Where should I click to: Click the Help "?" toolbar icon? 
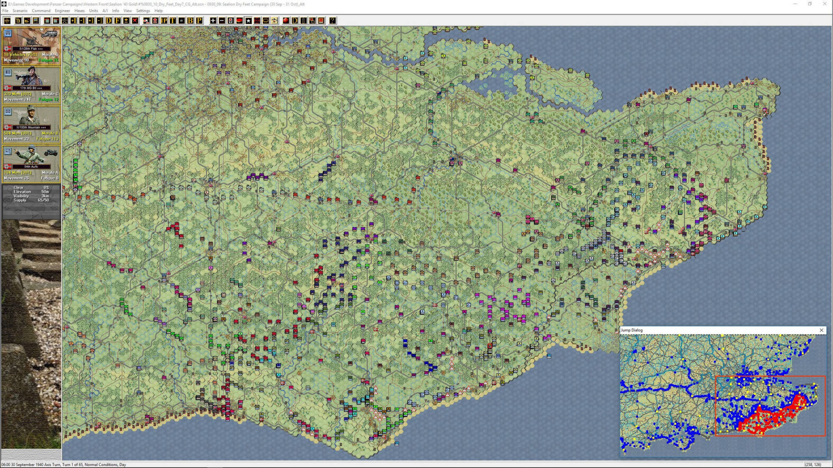333,20
